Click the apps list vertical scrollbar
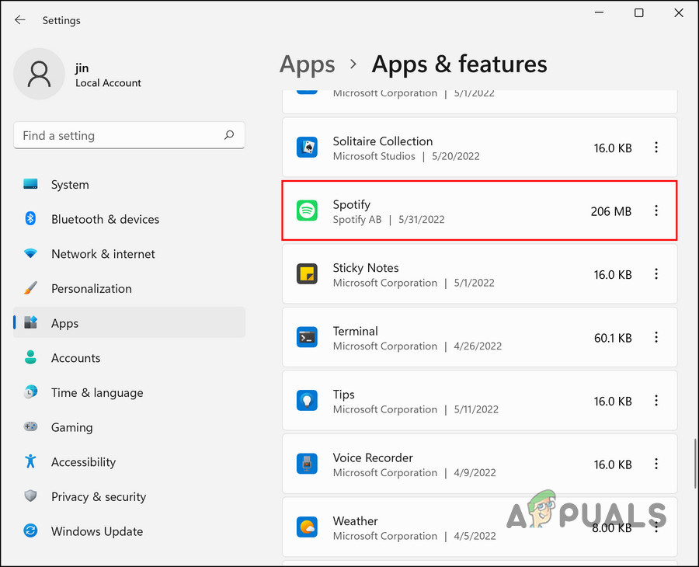Viewport: 699px width, 567px height. point(694,464)
